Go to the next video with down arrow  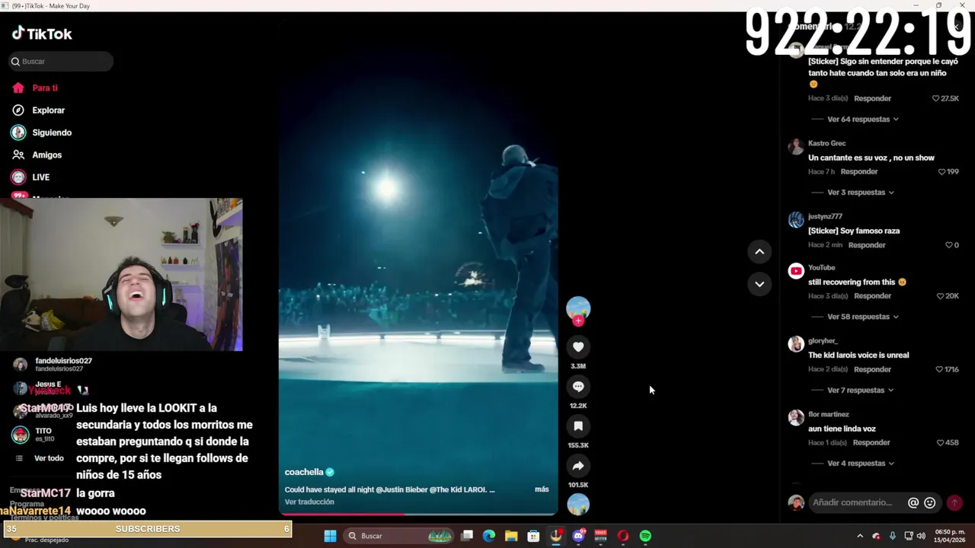coord(759,284)
